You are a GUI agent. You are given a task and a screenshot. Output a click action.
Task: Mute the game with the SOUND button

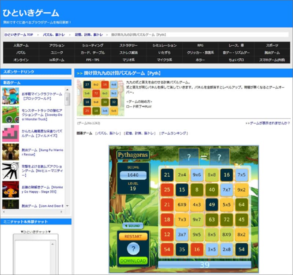point(133,226)
